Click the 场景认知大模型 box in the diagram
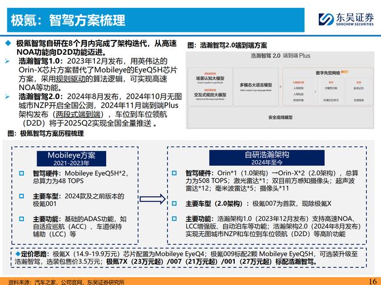This screenshot has height=285, width=381. [x=210, y=78]
